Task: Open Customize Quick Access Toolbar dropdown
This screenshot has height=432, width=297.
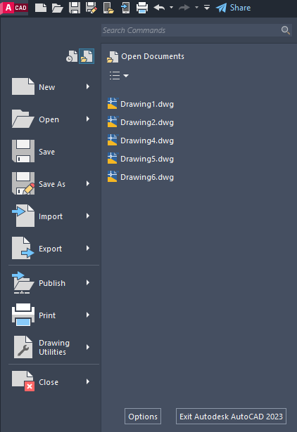Action: pos(207,8)
